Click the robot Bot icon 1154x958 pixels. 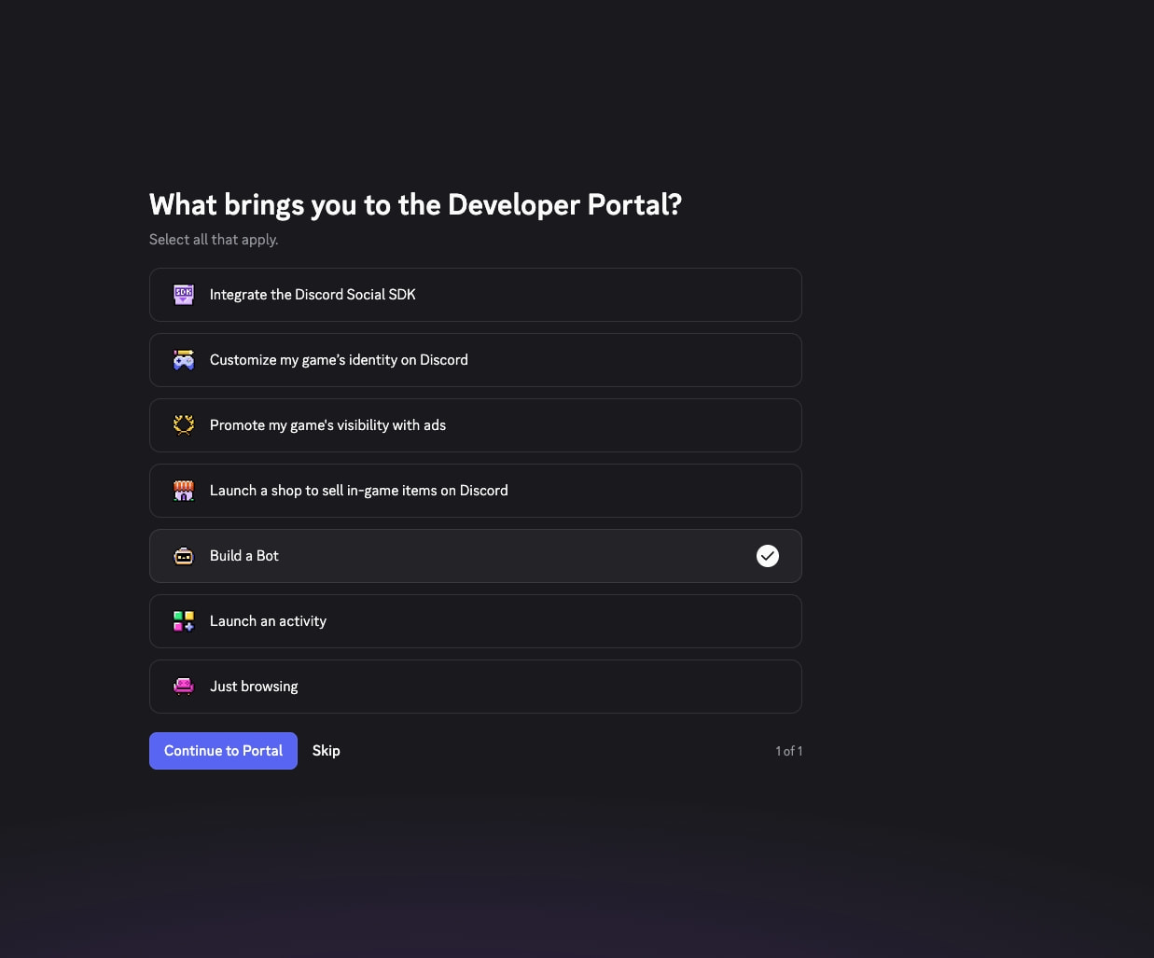tap(184, 556)
